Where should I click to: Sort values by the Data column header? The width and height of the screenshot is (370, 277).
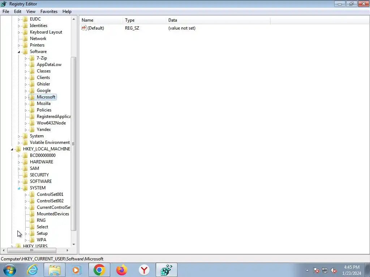[x=218, y=20]
